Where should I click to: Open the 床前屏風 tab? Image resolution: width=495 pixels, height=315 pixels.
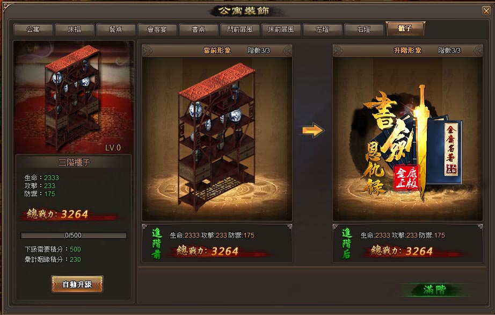coord(281,30)
